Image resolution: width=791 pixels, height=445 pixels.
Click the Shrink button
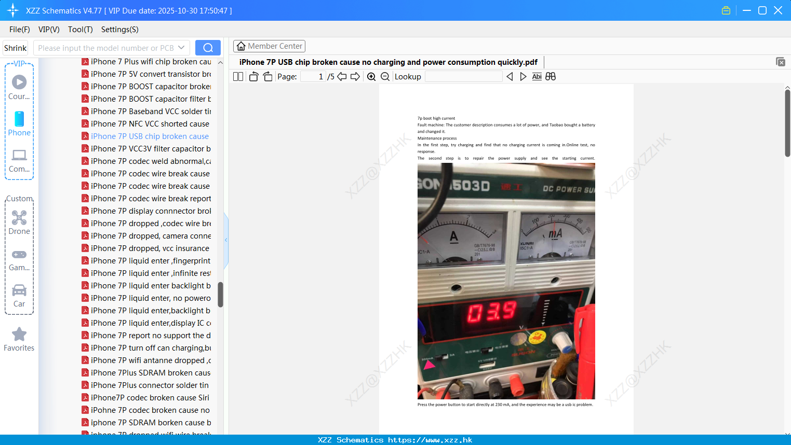(x=15, y=48)
